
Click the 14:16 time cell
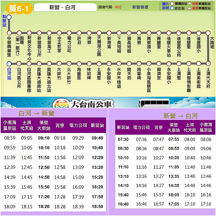pos(141,185)
